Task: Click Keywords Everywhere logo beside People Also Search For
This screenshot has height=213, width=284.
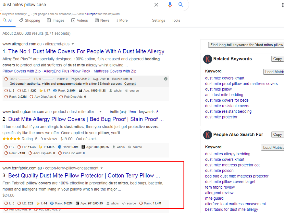Action: [x=208, y=135]
